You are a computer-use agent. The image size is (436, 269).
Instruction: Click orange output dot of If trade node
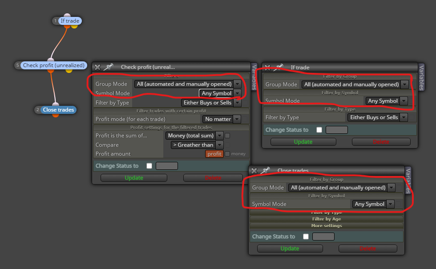[x=67, y=26]
